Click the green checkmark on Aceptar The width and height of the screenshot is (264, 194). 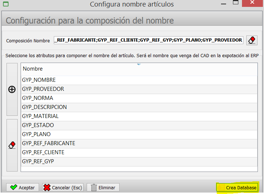14,187
